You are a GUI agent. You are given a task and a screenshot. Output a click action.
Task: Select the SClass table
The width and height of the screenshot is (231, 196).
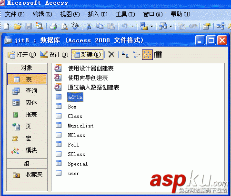pyautogui.click(x=76, y=154)
